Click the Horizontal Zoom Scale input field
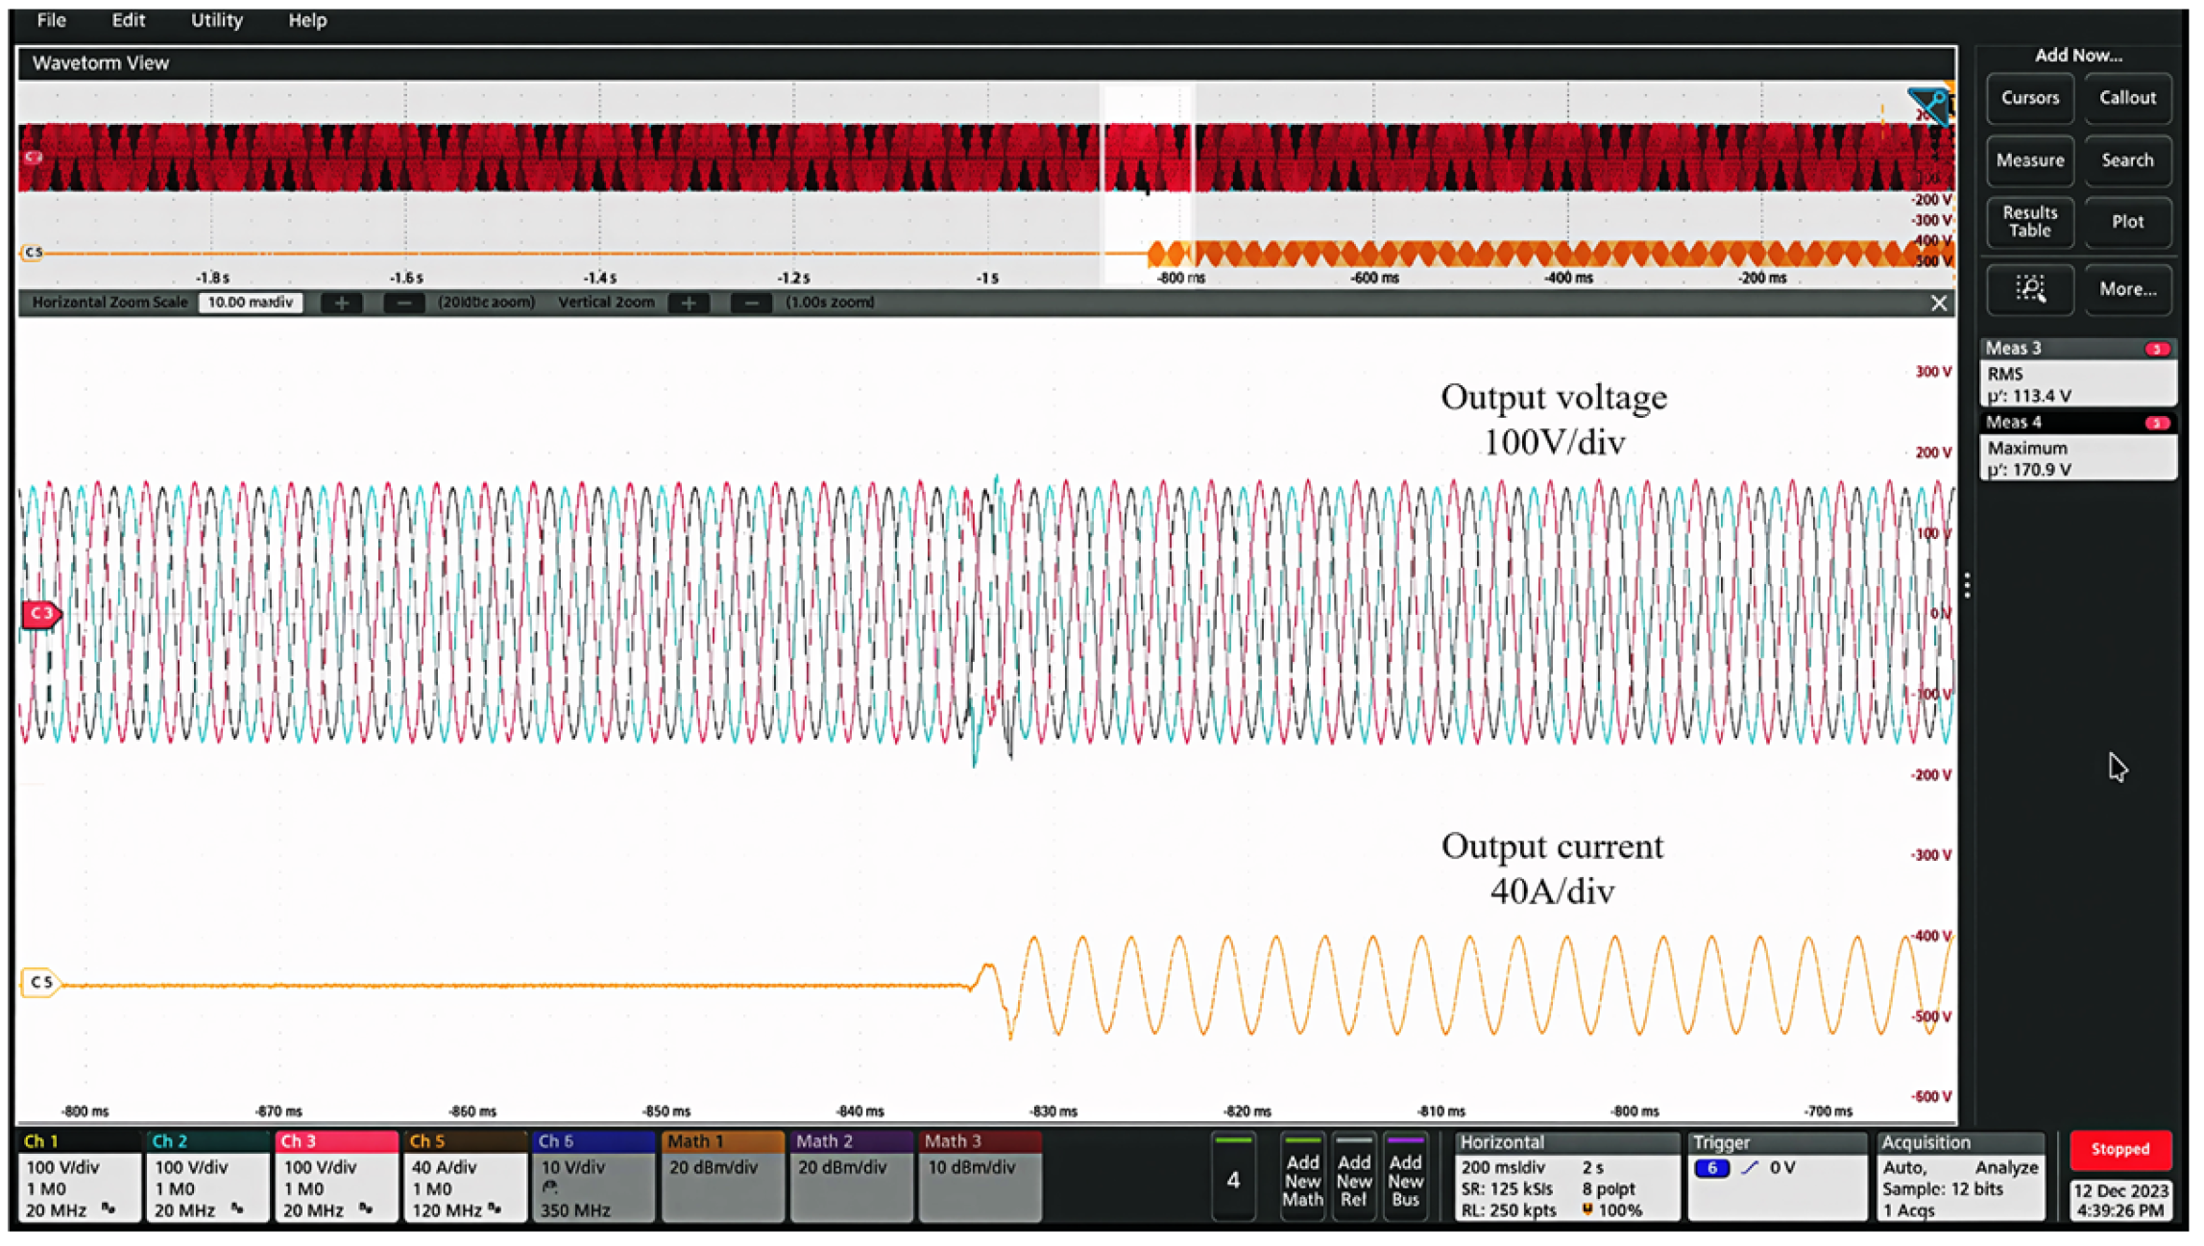Image resolution: width=2204 pixels, height=1246 pixels. coord(252,304)
